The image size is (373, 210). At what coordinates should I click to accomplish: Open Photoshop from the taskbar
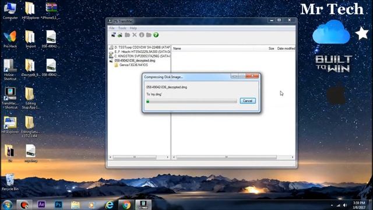[x=58, y=205]
